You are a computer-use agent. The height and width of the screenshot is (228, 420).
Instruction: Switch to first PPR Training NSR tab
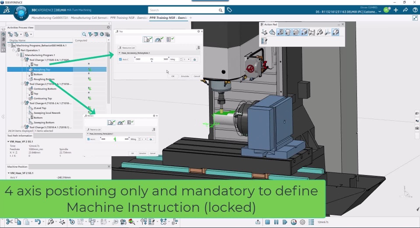point(129,18)
